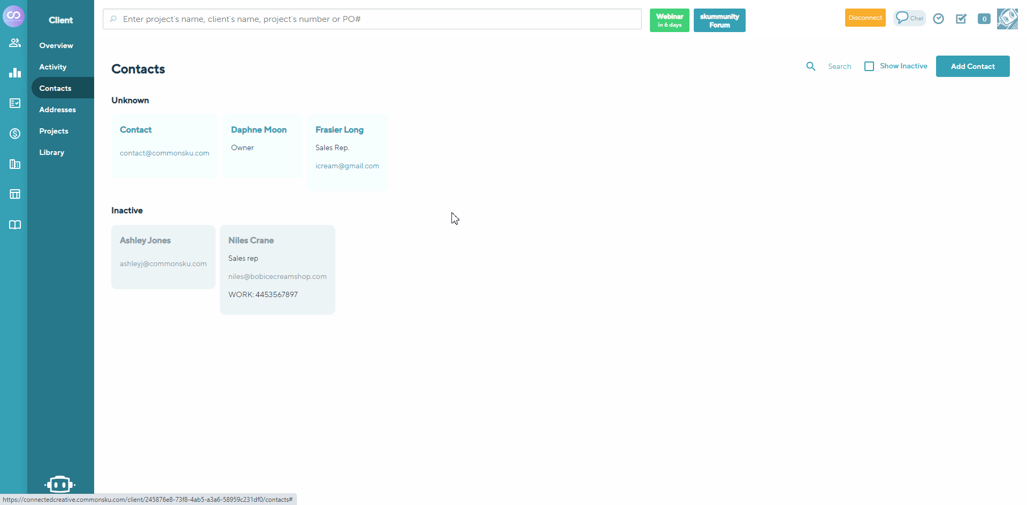Open the commonsku home logo
This screenshot has height=505, width=1027.
coord(14,16)
